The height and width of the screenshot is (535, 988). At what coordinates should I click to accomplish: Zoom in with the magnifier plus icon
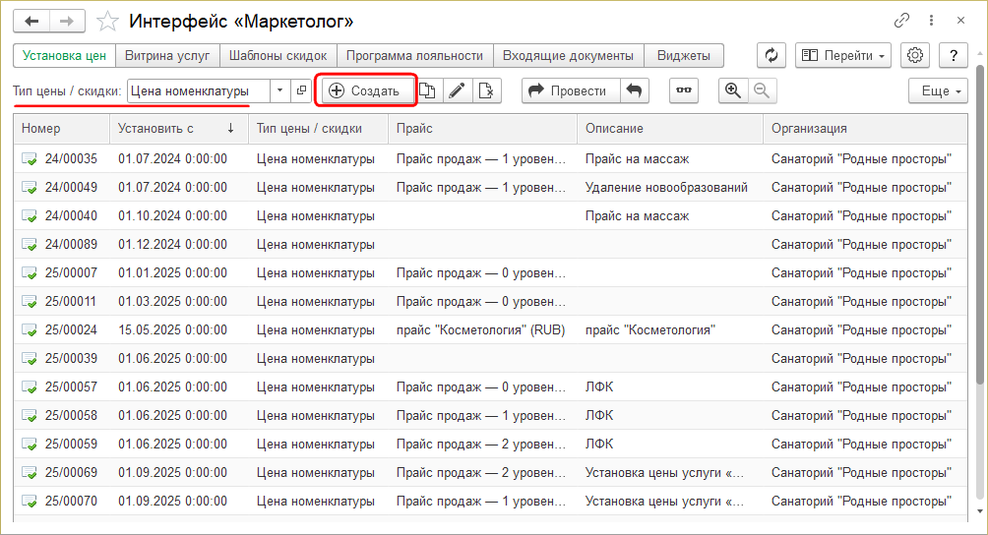click(x=733, y=90)
